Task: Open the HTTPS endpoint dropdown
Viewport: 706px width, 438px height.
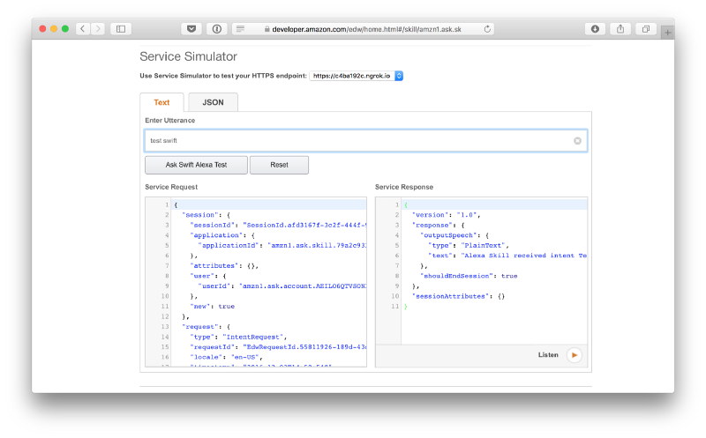Action: point(357,76)
